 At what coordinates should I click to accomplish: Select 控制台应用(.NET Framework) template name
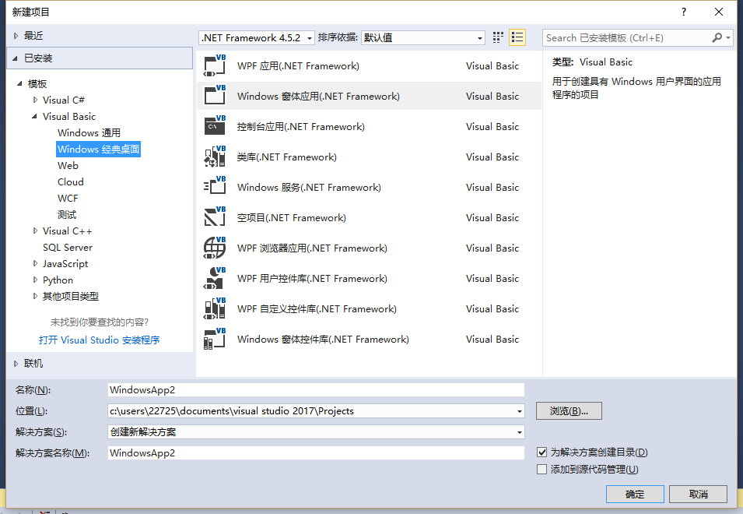(301, 127)
